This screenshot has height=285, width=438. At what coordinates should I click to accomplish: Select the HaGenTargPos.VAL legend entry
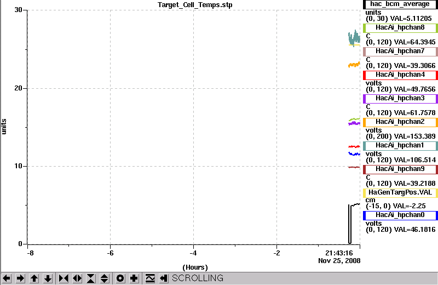tap(400, 193)
